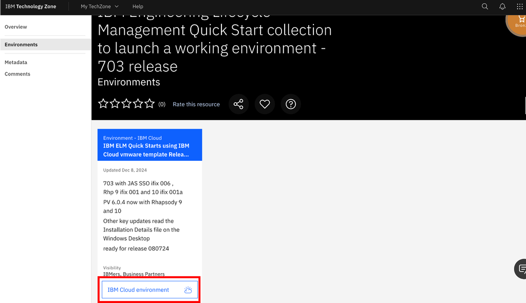This screenshot has height=303, width=526.
Task: Open the notifications bell icon
Action: [x=502, y=6]
